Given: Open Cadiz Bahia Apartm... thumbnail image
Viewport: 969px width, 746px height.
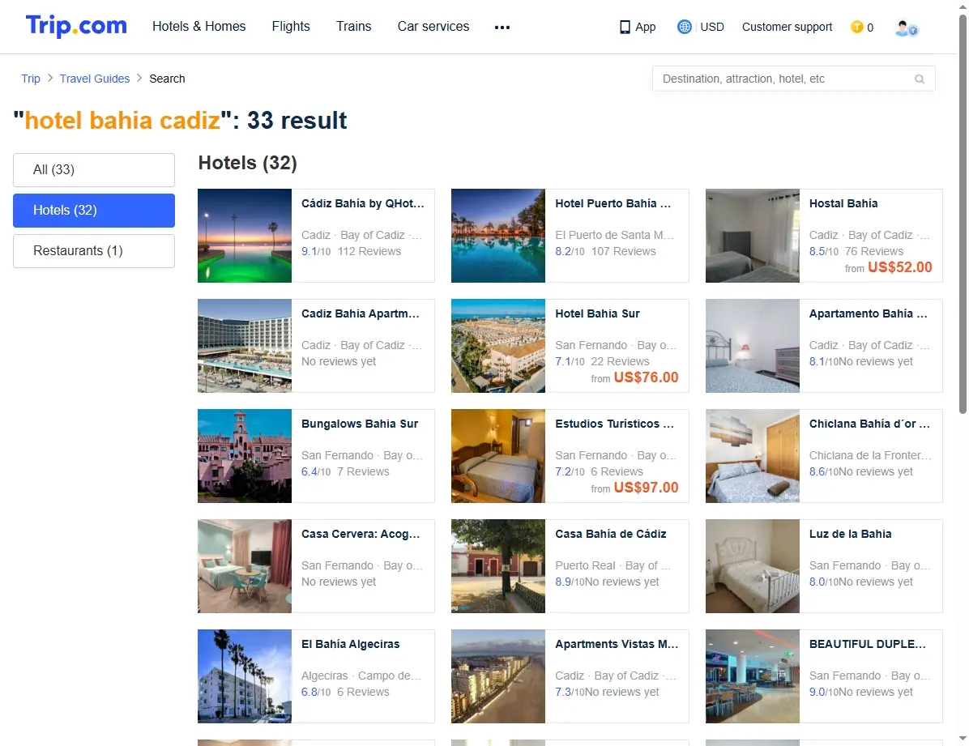Looking at the screenshot, I should (245, 346).
